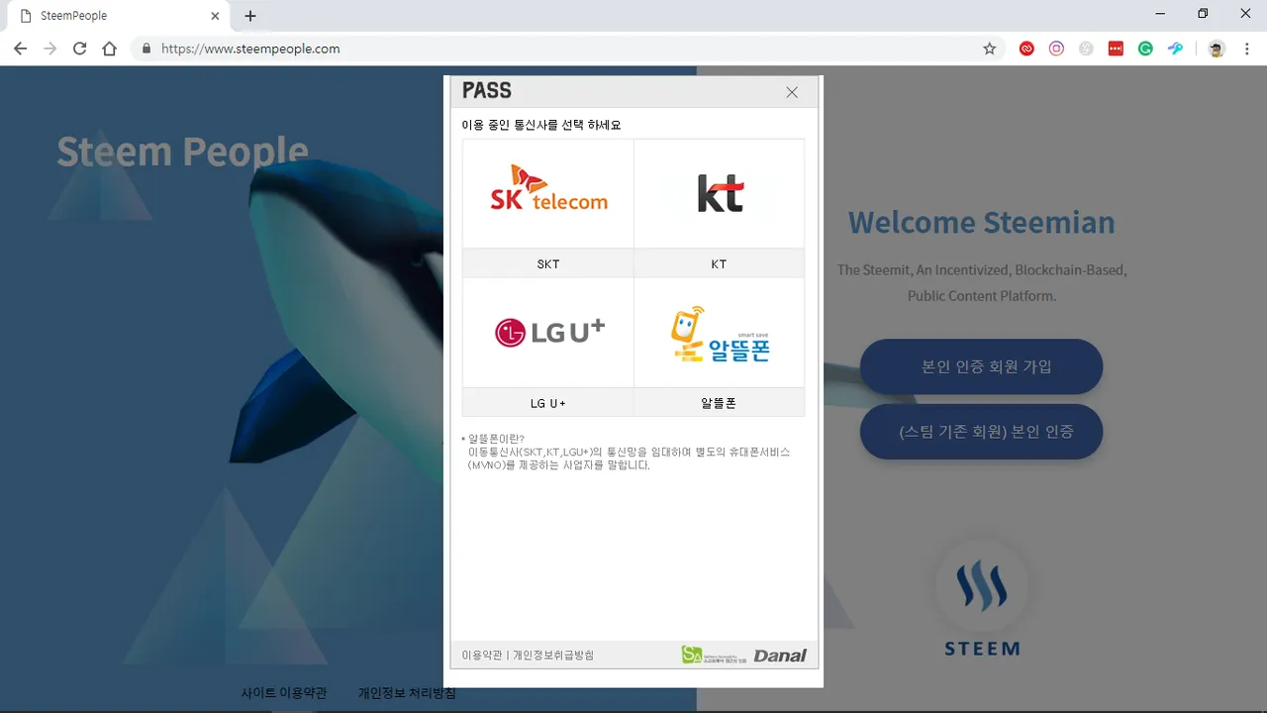Viewport: 1267px width, 713px height.
Task: Click (스팀 기존 회원) 본인 인증 button
Action: [981, 432]
